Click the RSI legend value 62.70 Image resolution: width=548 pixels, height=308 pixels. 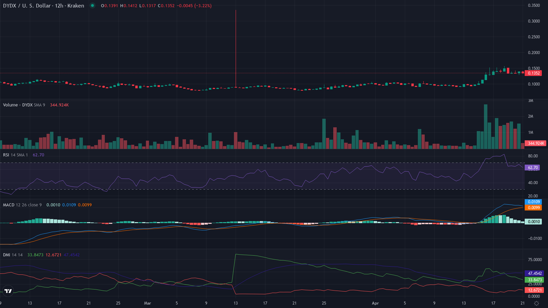point(38,155)
